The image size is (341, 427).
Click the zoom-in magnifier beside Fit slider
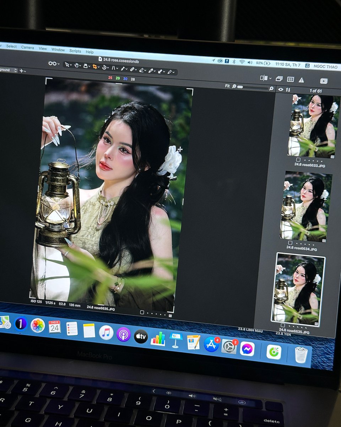point(271,88)
